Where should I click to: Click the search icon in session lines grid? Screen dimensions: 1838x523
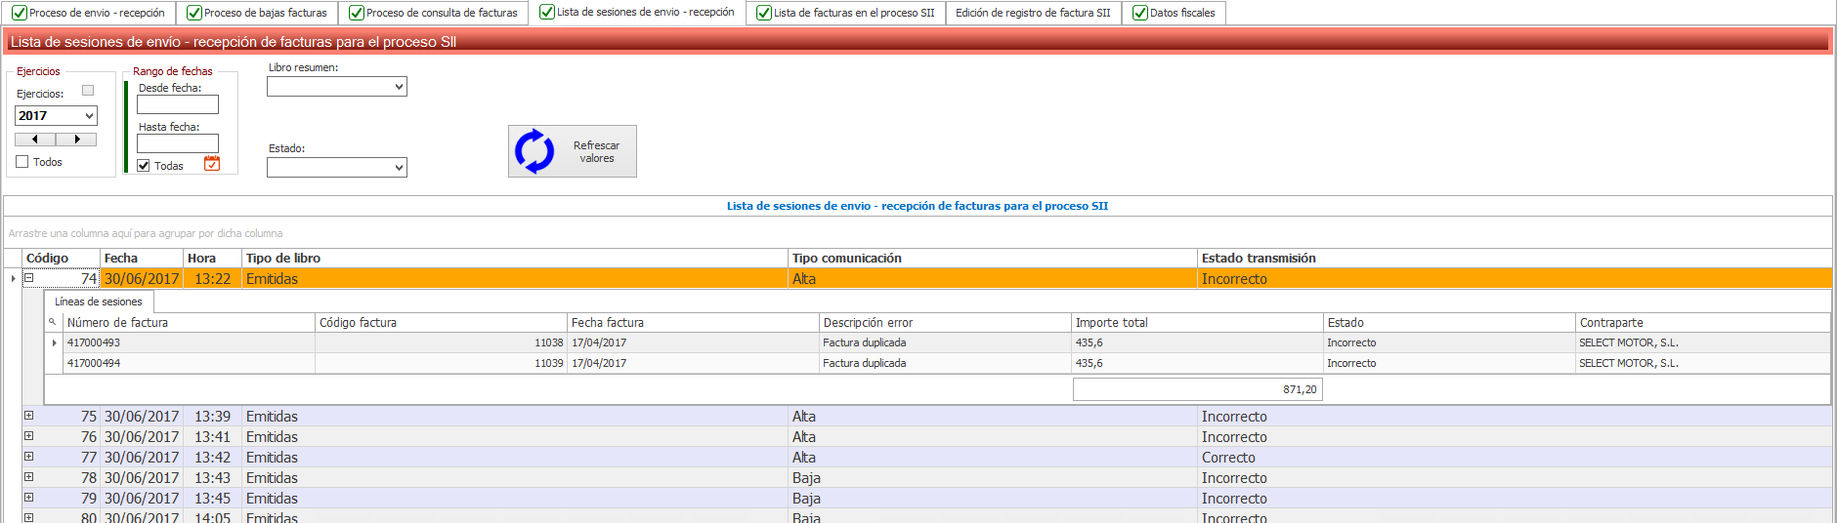[x=53, y=322]
